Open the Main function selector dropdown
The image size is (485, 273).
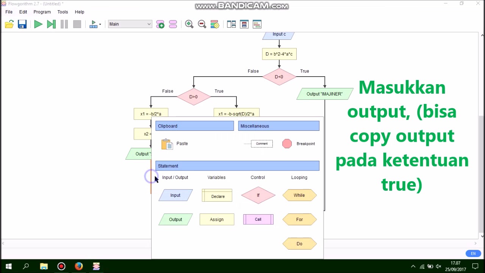pyautogui.click(x=130, y=24)
